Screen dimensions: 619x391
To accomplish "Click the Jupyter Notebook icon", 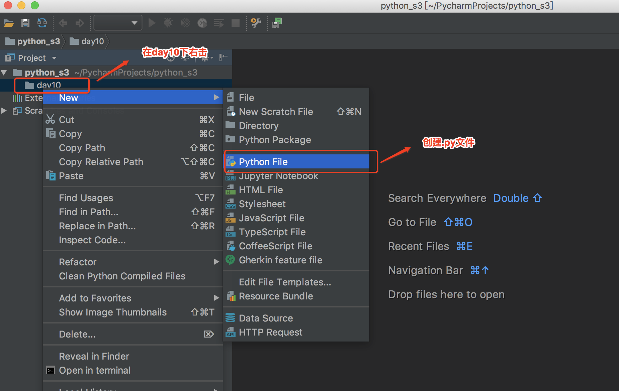I will [x=230, y=176].
